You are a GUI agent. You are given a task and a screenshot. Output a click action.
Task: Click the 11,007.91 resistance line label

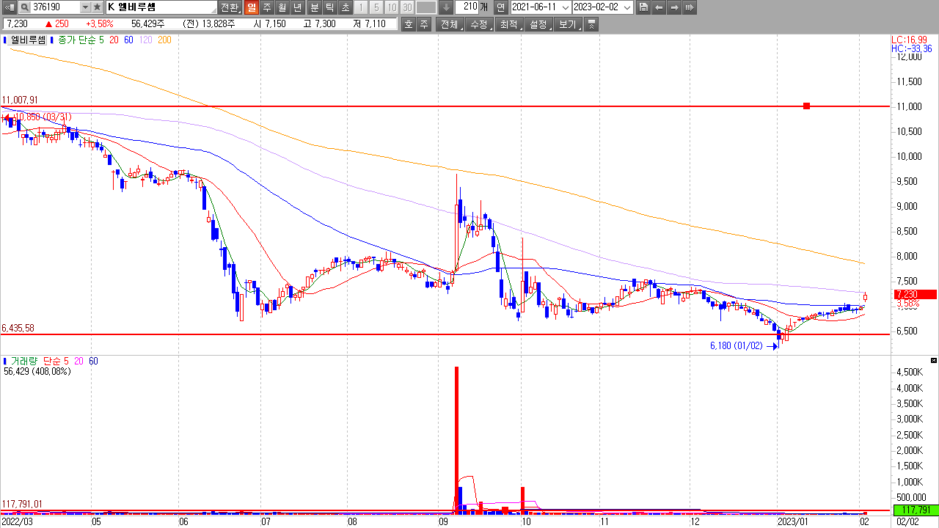[x=21, y=100]
